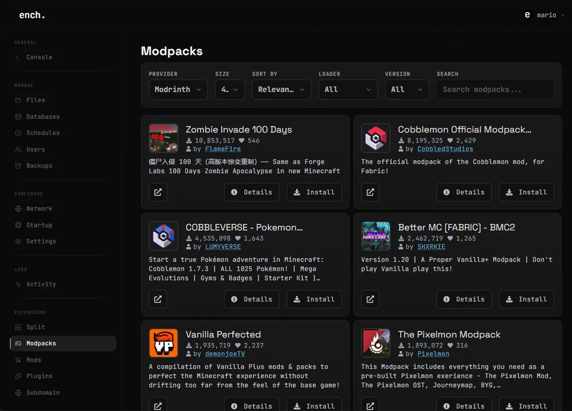The height and width of the screenshot is (411, 572).
Task: Open the FlameFire author link
Action: [223, 149]
